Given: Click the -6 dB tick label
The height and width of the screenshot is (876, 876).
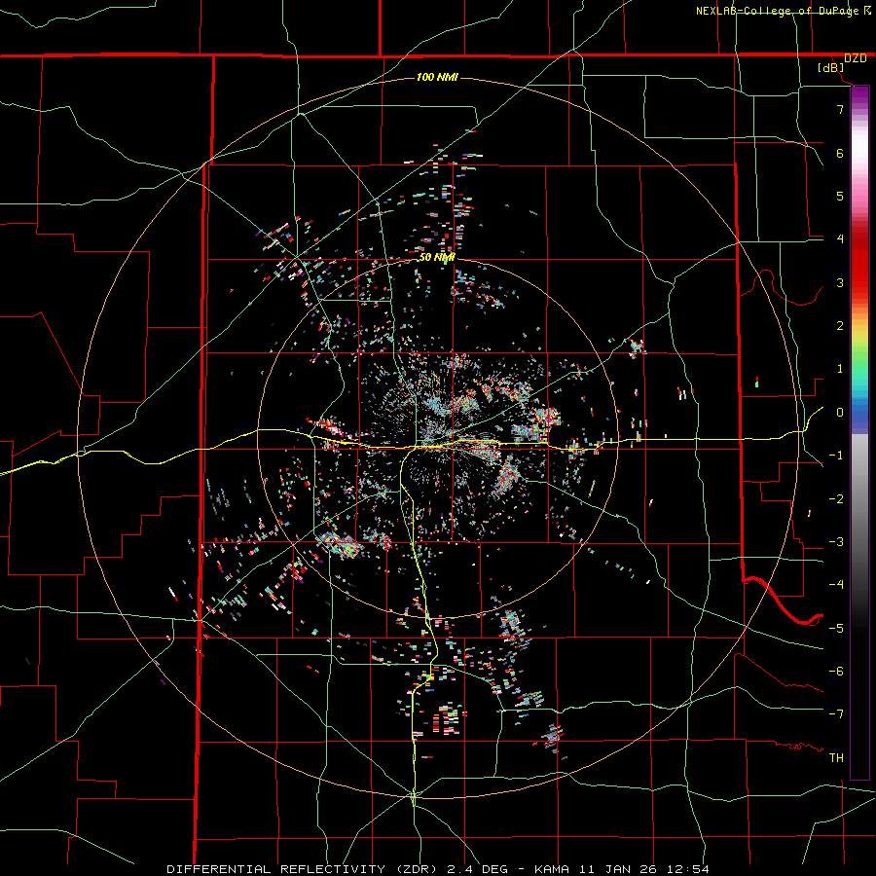Looking at the screenshot, I should tap(836, 672).
